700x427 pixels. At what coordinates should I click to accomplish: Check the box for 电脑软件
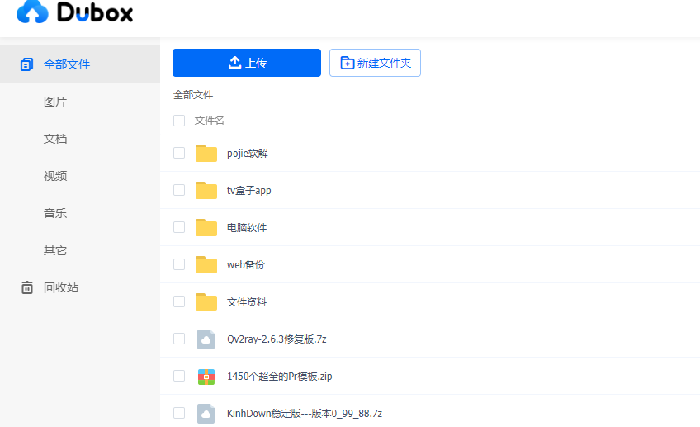click(x=179, y=227)
